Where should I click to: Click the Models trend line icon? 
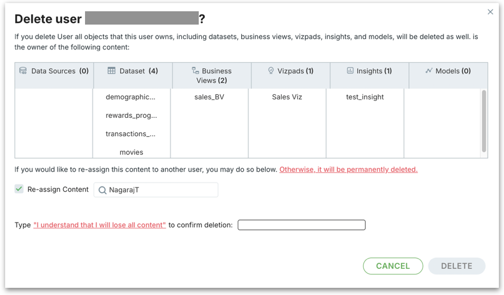[x=429, y=71]
